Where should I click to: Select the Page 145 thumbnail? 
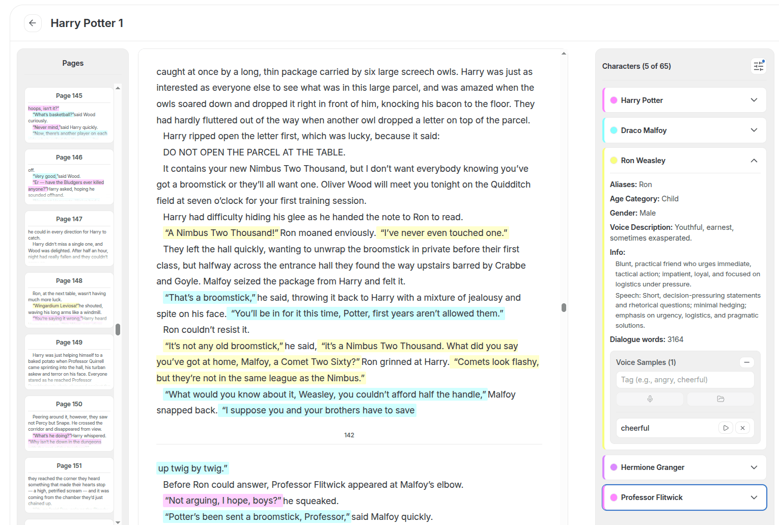tap(69, 115)
